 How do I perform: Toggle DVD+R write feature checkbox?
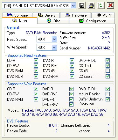[71, 99]
